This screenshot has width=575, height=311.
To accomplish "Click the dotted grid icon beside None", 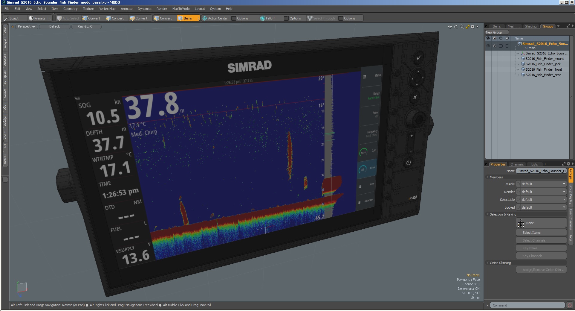I will click(521, 223).
